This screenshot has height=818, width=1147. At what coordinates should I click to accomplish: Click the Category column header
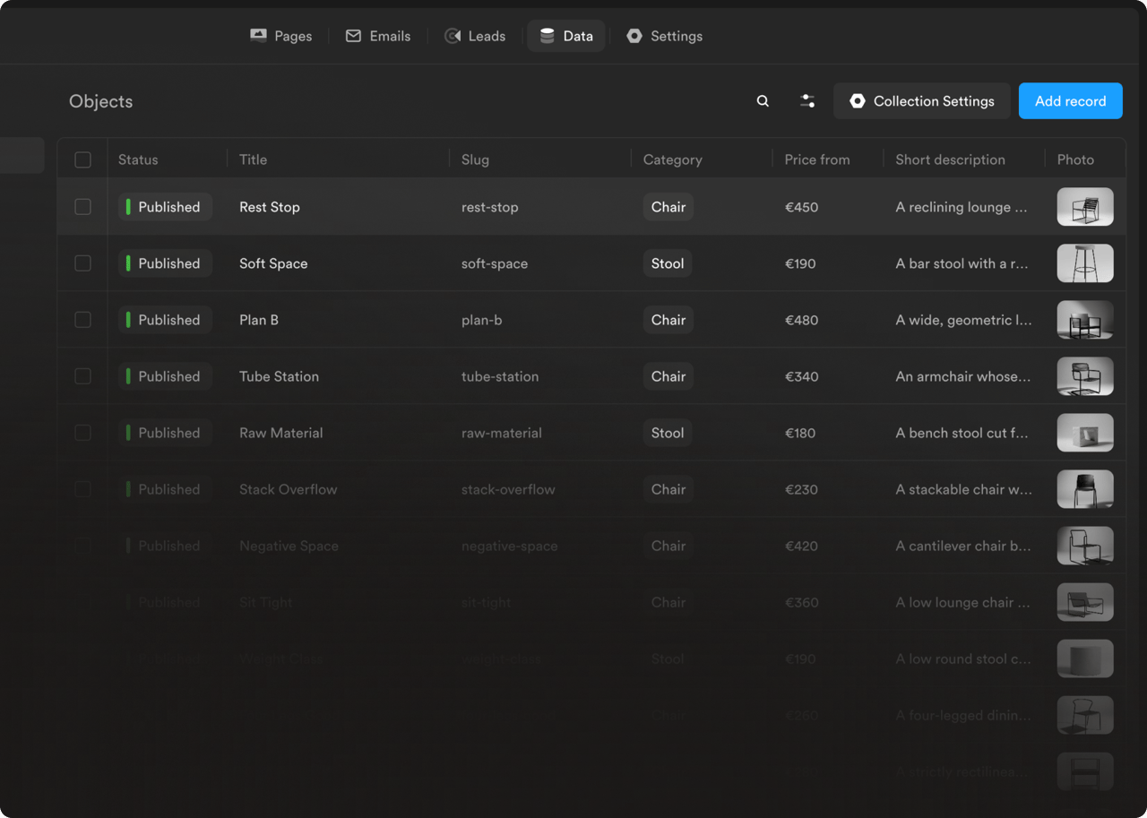point(672,159)
